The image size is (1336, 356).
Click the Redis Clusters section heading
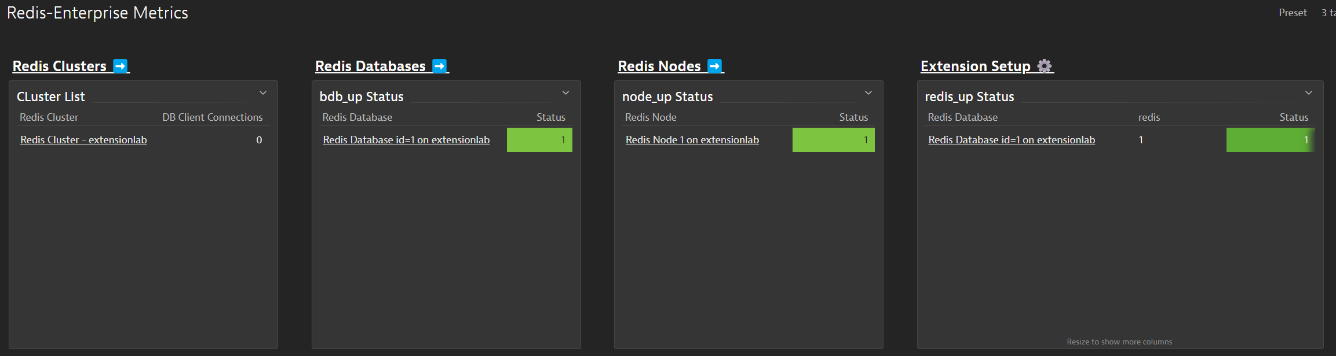pos(60,66)
